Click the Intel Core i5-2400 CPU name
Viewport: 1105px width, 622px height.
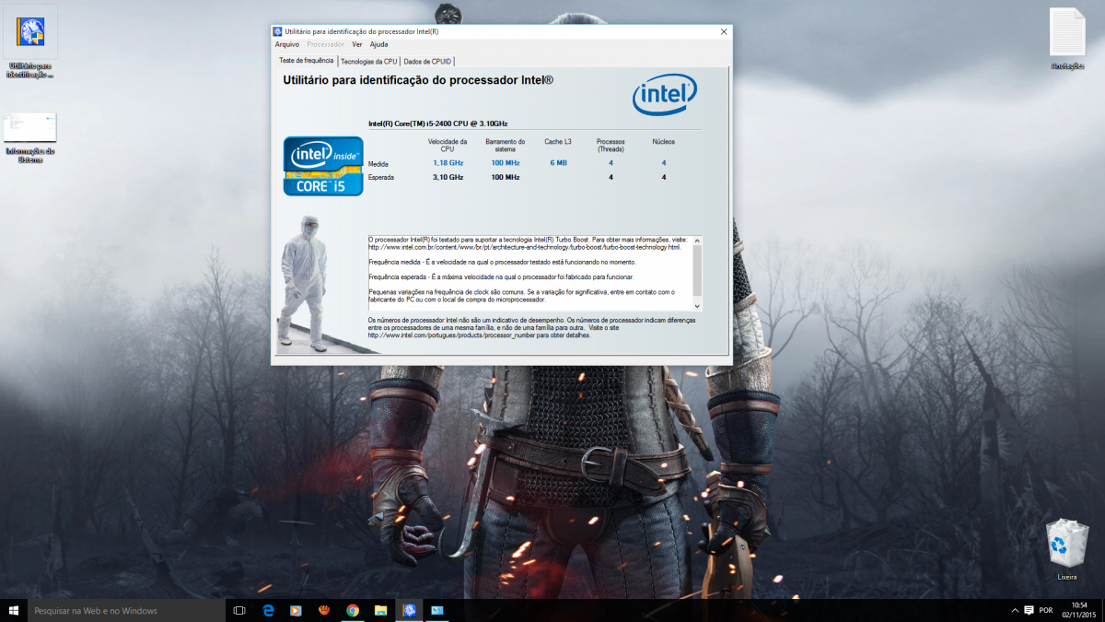pos(437,123)
